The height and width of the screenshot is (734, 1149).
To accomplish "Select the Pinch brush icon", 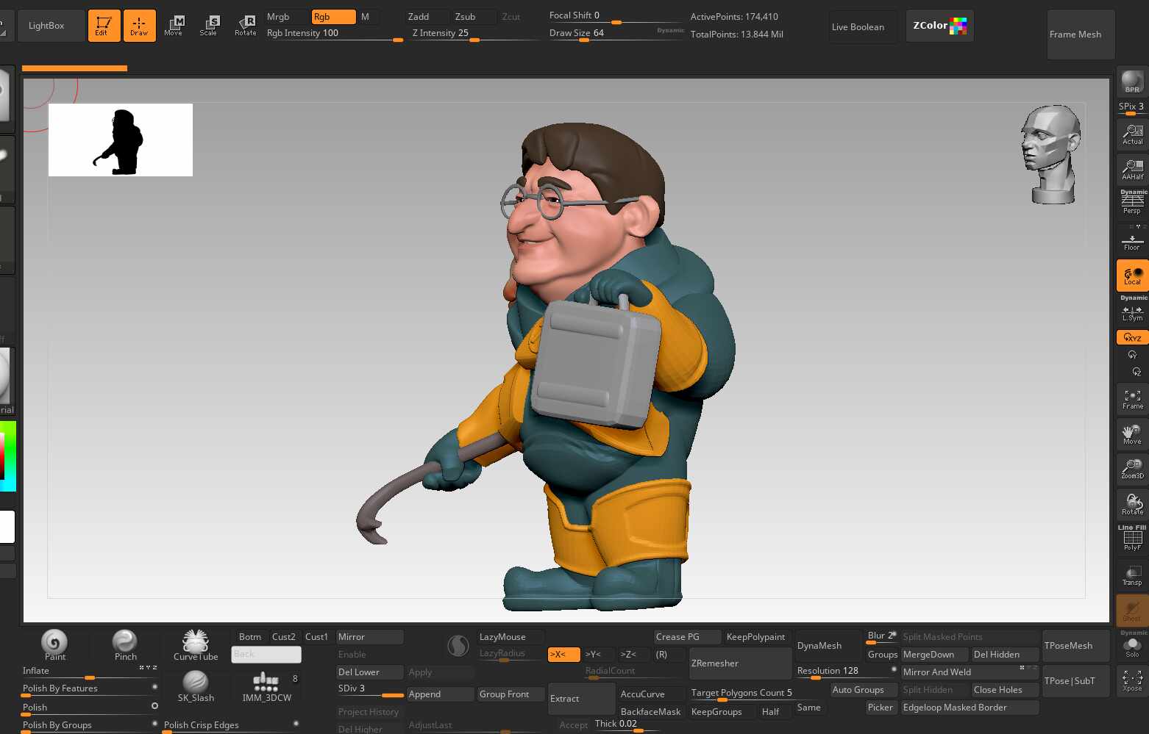I will [125, 644].
